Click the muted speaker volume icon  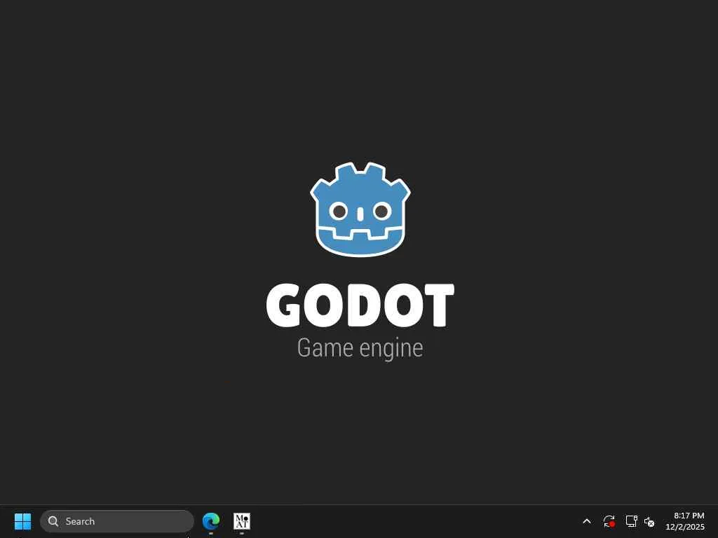(649, 521)
